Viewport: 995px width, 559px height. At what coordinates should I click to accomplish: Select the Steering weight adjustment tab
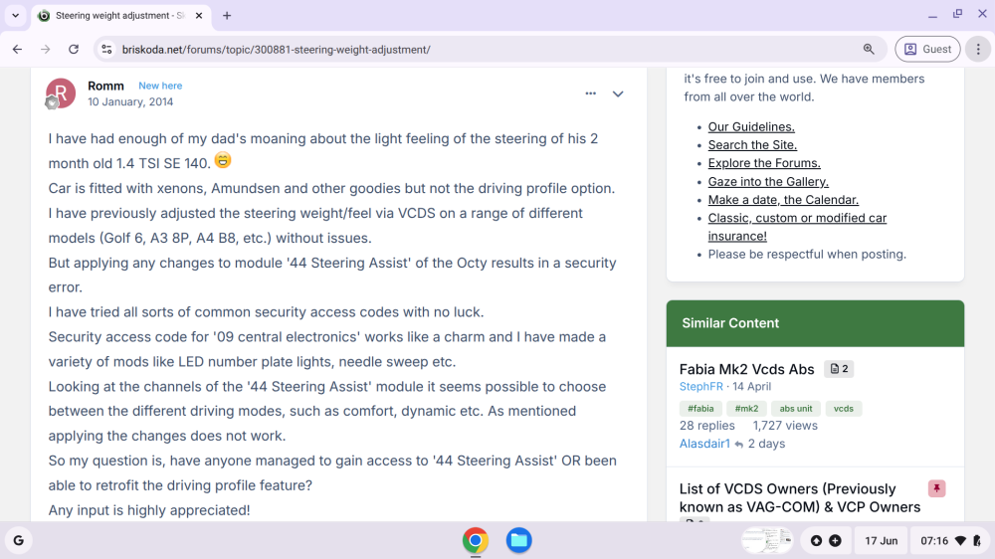[x=120, y=15]
